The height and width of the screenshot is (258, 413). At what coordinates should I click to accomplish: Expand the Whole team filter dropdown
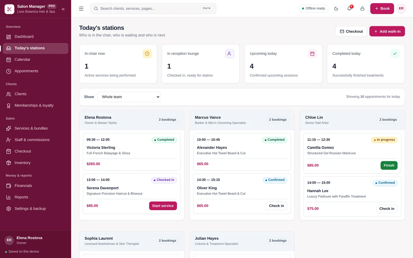129,97
